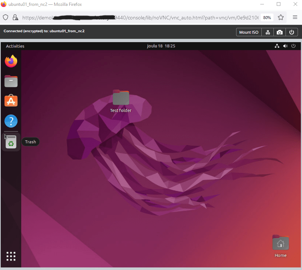Open the Files app in the dock
The image size is (302, 270).
11,81
